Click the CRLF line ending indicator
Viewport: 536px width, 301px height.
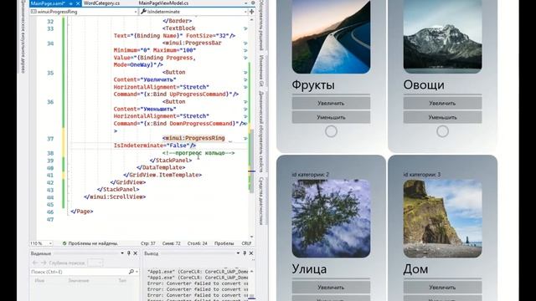pyautogui.click(x=246, y=243)
